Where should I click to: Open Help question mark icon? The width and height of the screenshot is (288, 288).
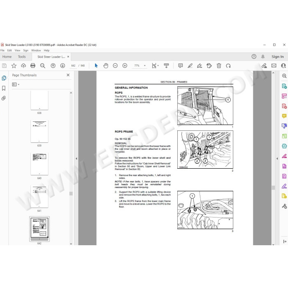click(254, 57)
